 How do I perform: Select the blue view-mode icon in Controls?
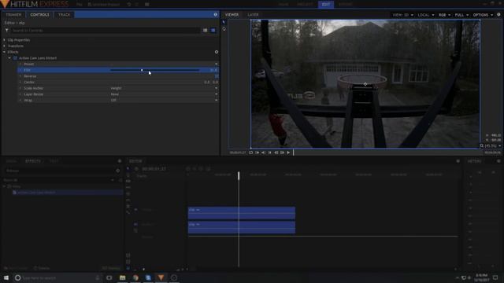click(x=213, y=30)
